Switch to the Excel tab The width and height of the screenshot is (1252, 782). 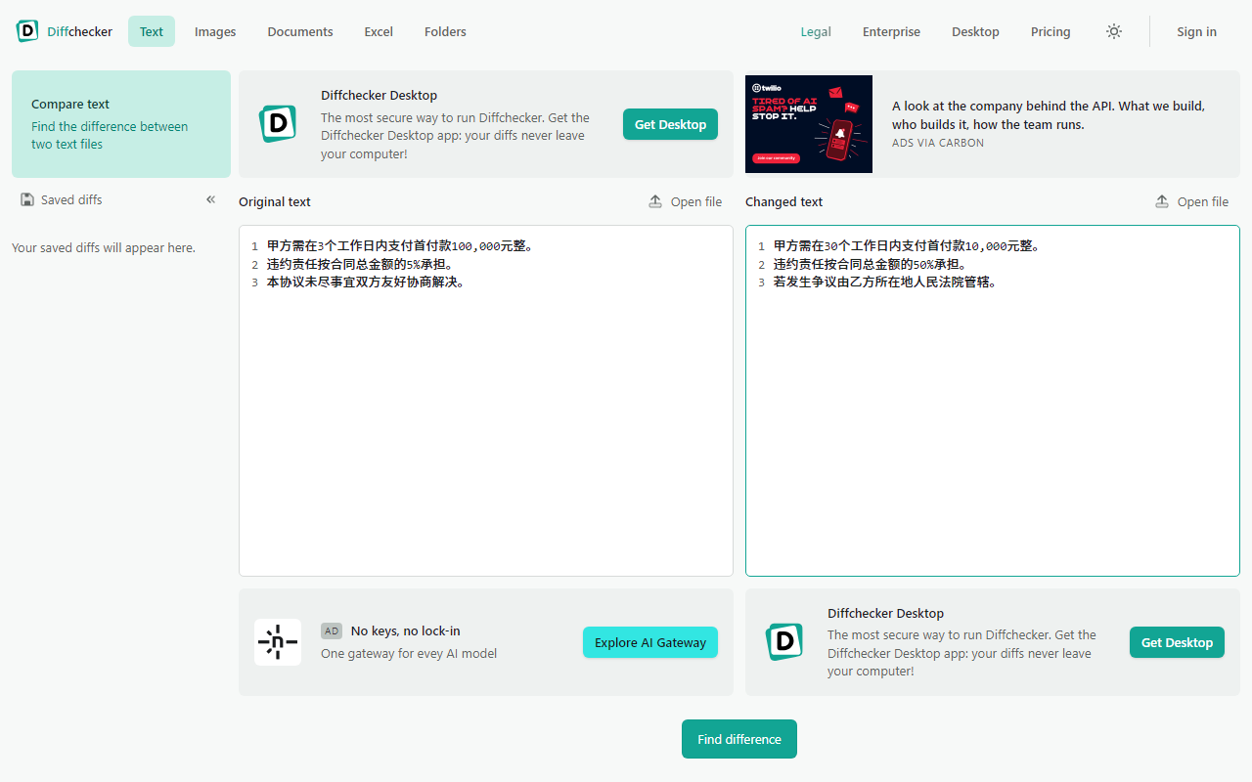click(x=379, y=31)
